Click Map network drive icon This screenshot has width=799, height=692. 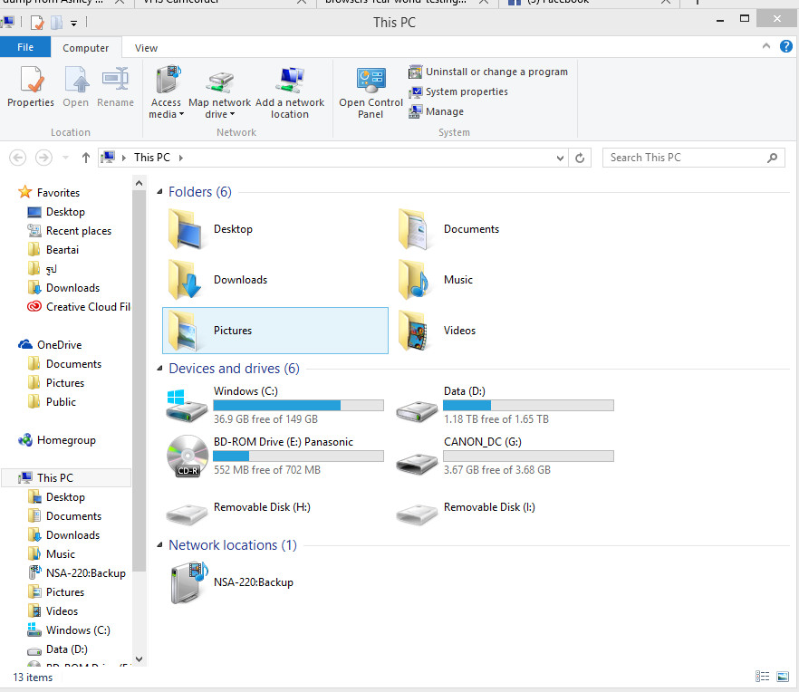[x=219, y=83]
